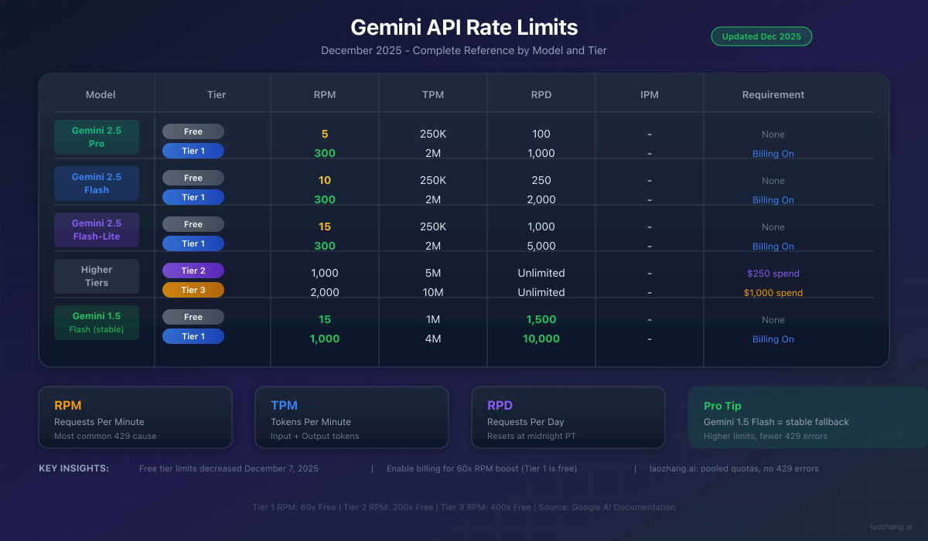
Task: Select the Gemini 2.5 Flash-Lite model badge
Action: click(96, 230)
